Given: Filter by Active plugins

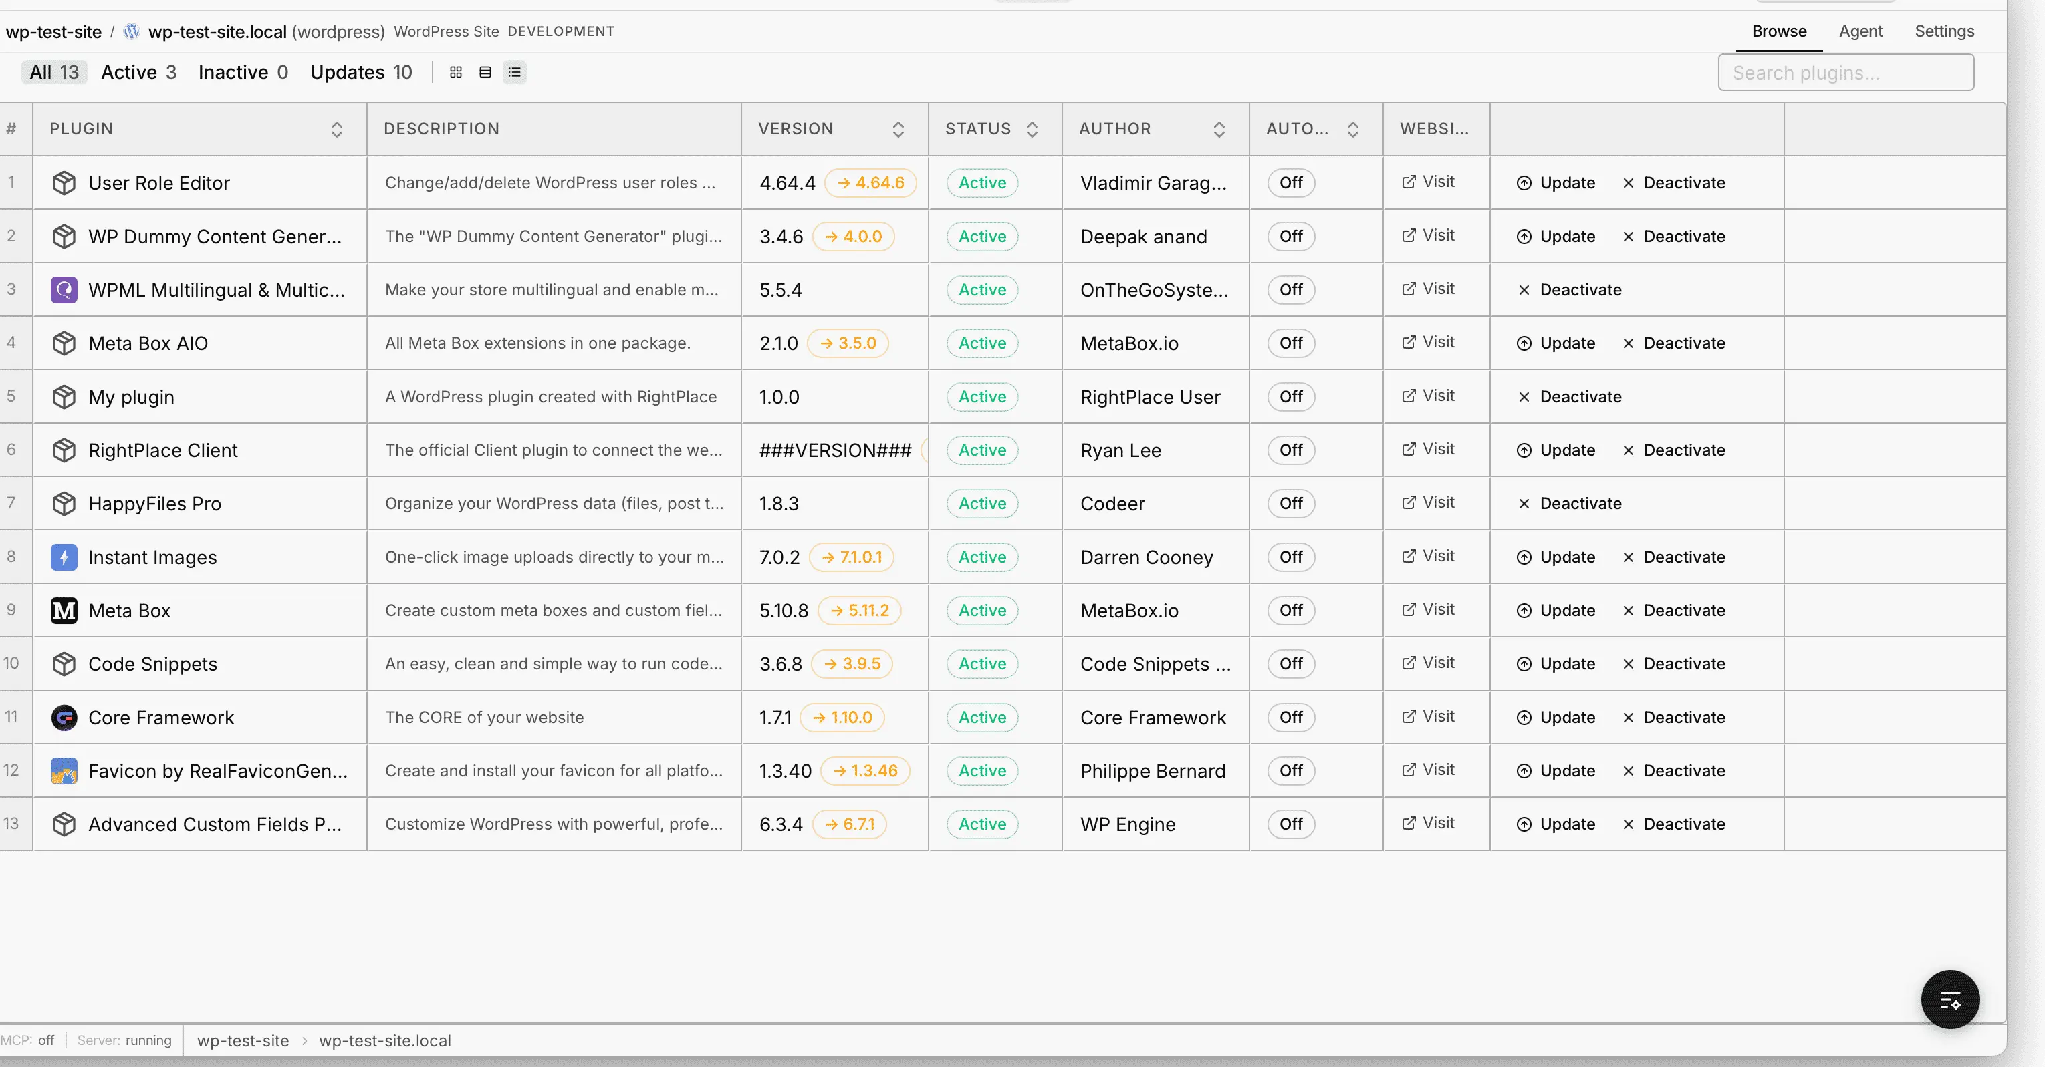Looking at the screenshot, I should (x=138, y=72).
